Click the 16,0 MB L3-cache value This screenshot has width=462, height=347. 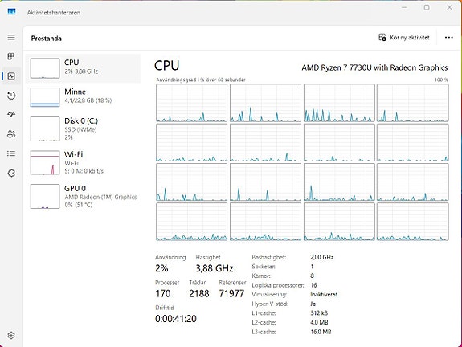pyautogui.click(x=321, y=332)
